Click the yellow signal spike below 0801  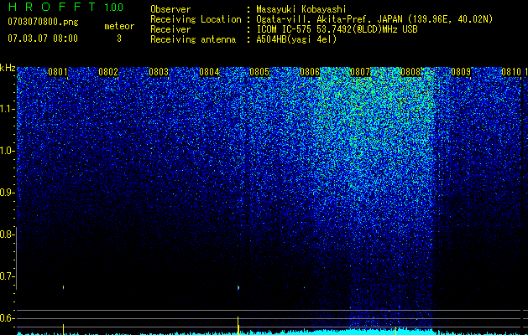click(63, 329)
